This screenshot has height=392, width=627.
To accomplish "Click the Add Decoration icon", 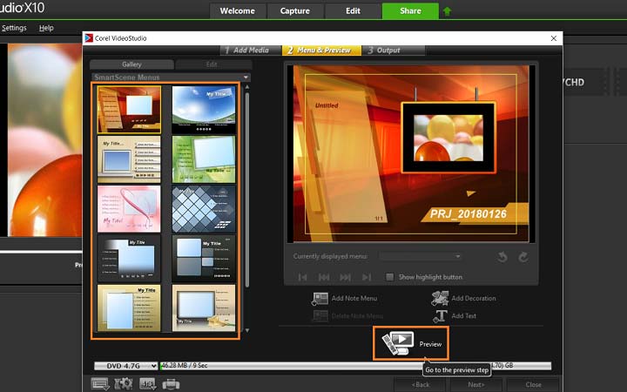I will (x=439, y=298).
